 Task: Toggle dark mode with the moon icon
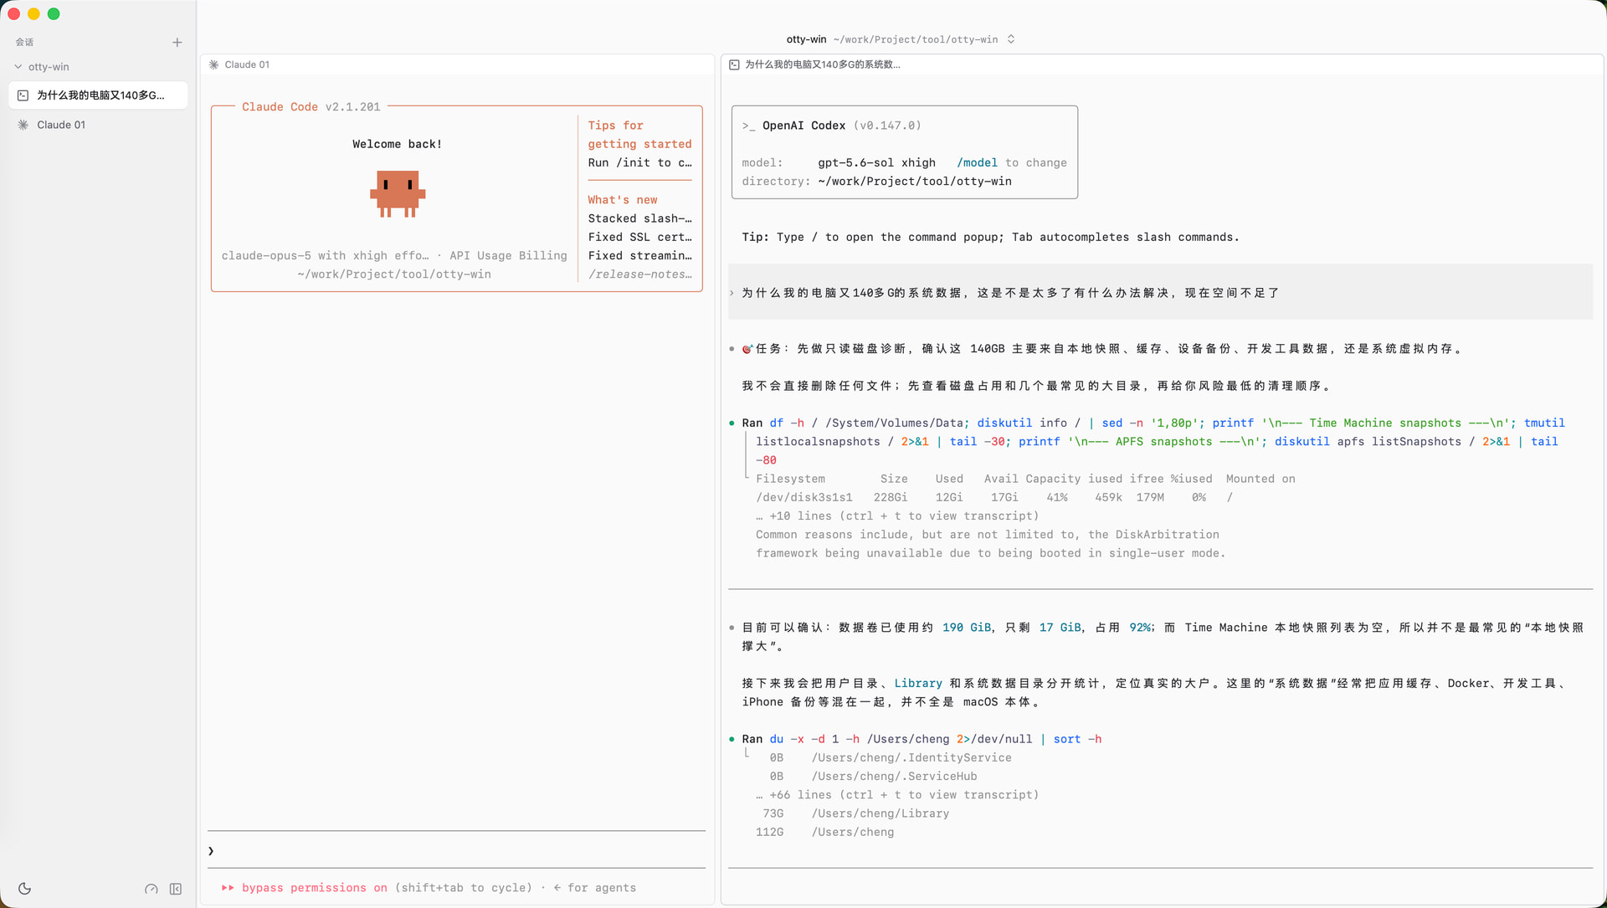tap(24, 889)
